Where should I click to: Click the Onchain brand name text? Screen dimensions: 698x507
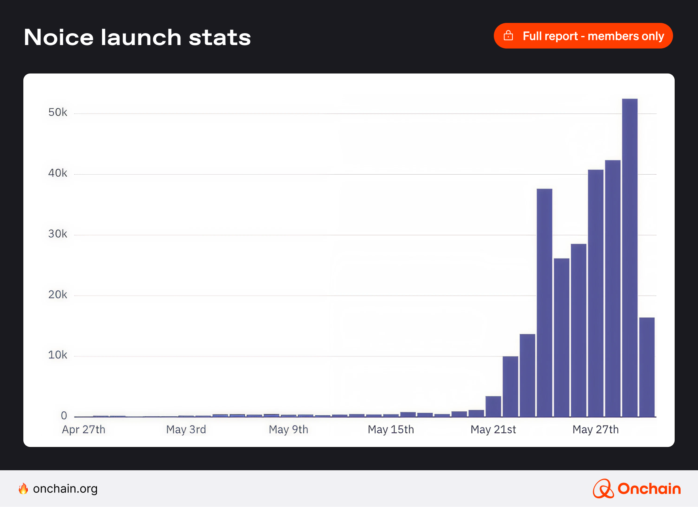click(649, 489)
